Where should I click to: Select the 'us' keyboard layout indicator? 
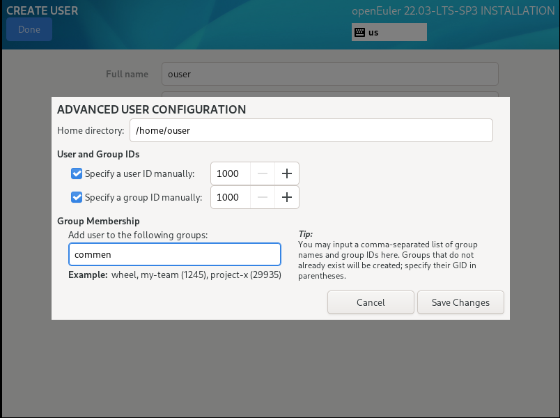pos(389,32)
